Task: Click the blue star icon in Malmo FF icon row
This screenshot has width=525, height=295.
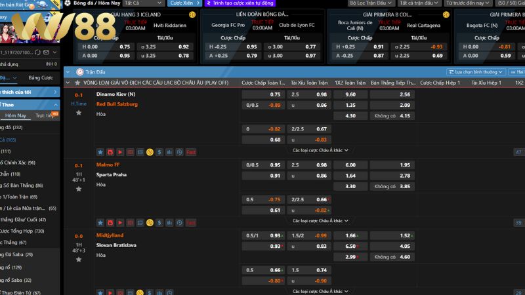Action: tap(100, 223)
